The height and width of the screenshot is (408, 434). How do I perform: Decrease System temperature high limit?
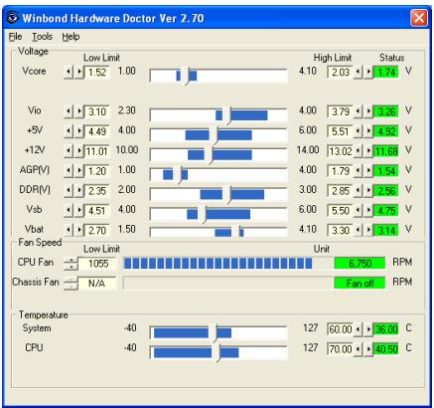coord(358,329)
